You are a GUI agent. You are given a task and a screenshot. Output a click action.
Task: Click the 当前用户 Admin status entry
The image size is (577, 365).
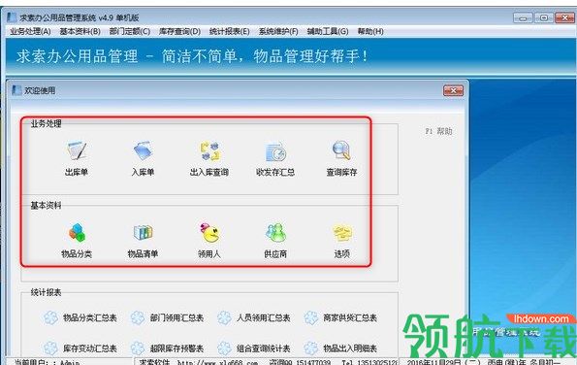[47, 362]
